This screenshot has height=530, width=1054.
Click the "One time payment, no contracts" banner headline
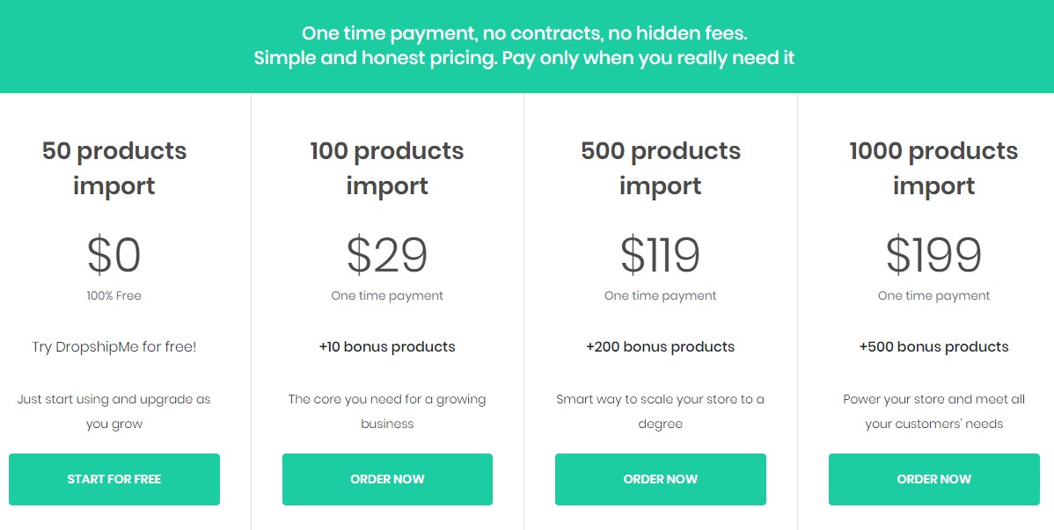(x=524, y=33)
